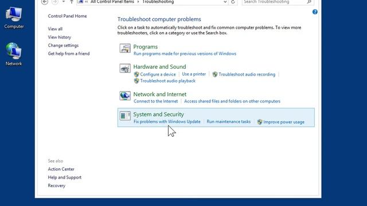Click the Control Panel icon in address bar

(80, 2)
